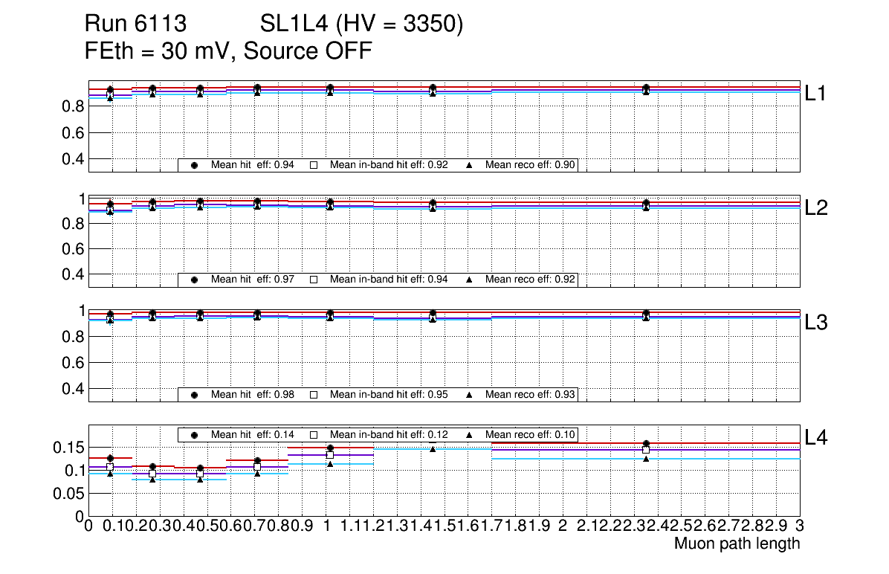Click the filled circle marker in L1 legend
The width and height of the screenshot is (889, 574).
[195, 166]
